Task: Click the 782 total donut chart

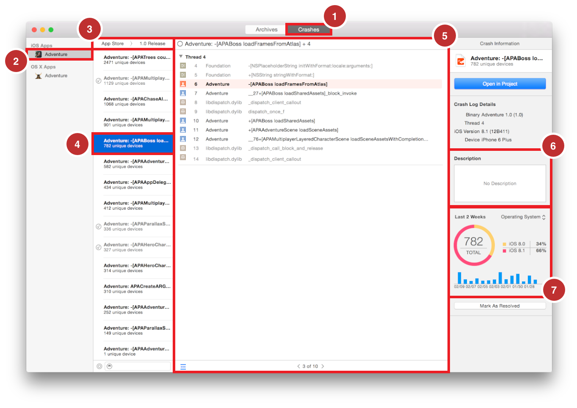Action: 474,245
